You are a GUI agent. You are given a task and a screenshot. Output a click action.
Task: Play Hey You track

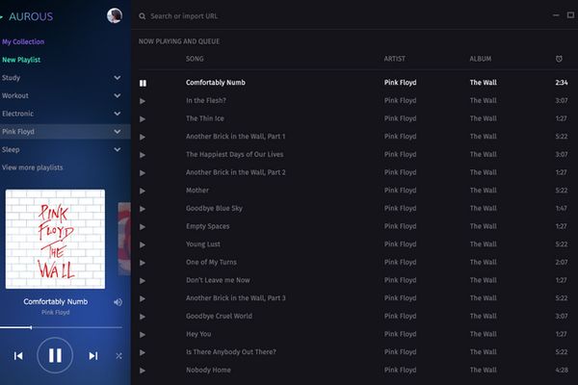(143, 335)
